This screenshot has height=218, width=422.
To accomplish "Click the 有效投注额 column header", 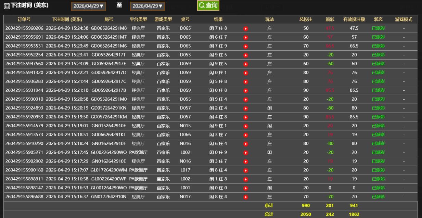I will coord(354,20).
